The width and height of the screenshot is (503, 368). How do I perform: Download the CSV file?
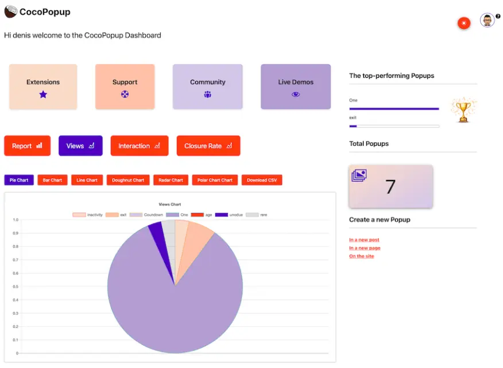pyautogui.click(x=262, y=180)
